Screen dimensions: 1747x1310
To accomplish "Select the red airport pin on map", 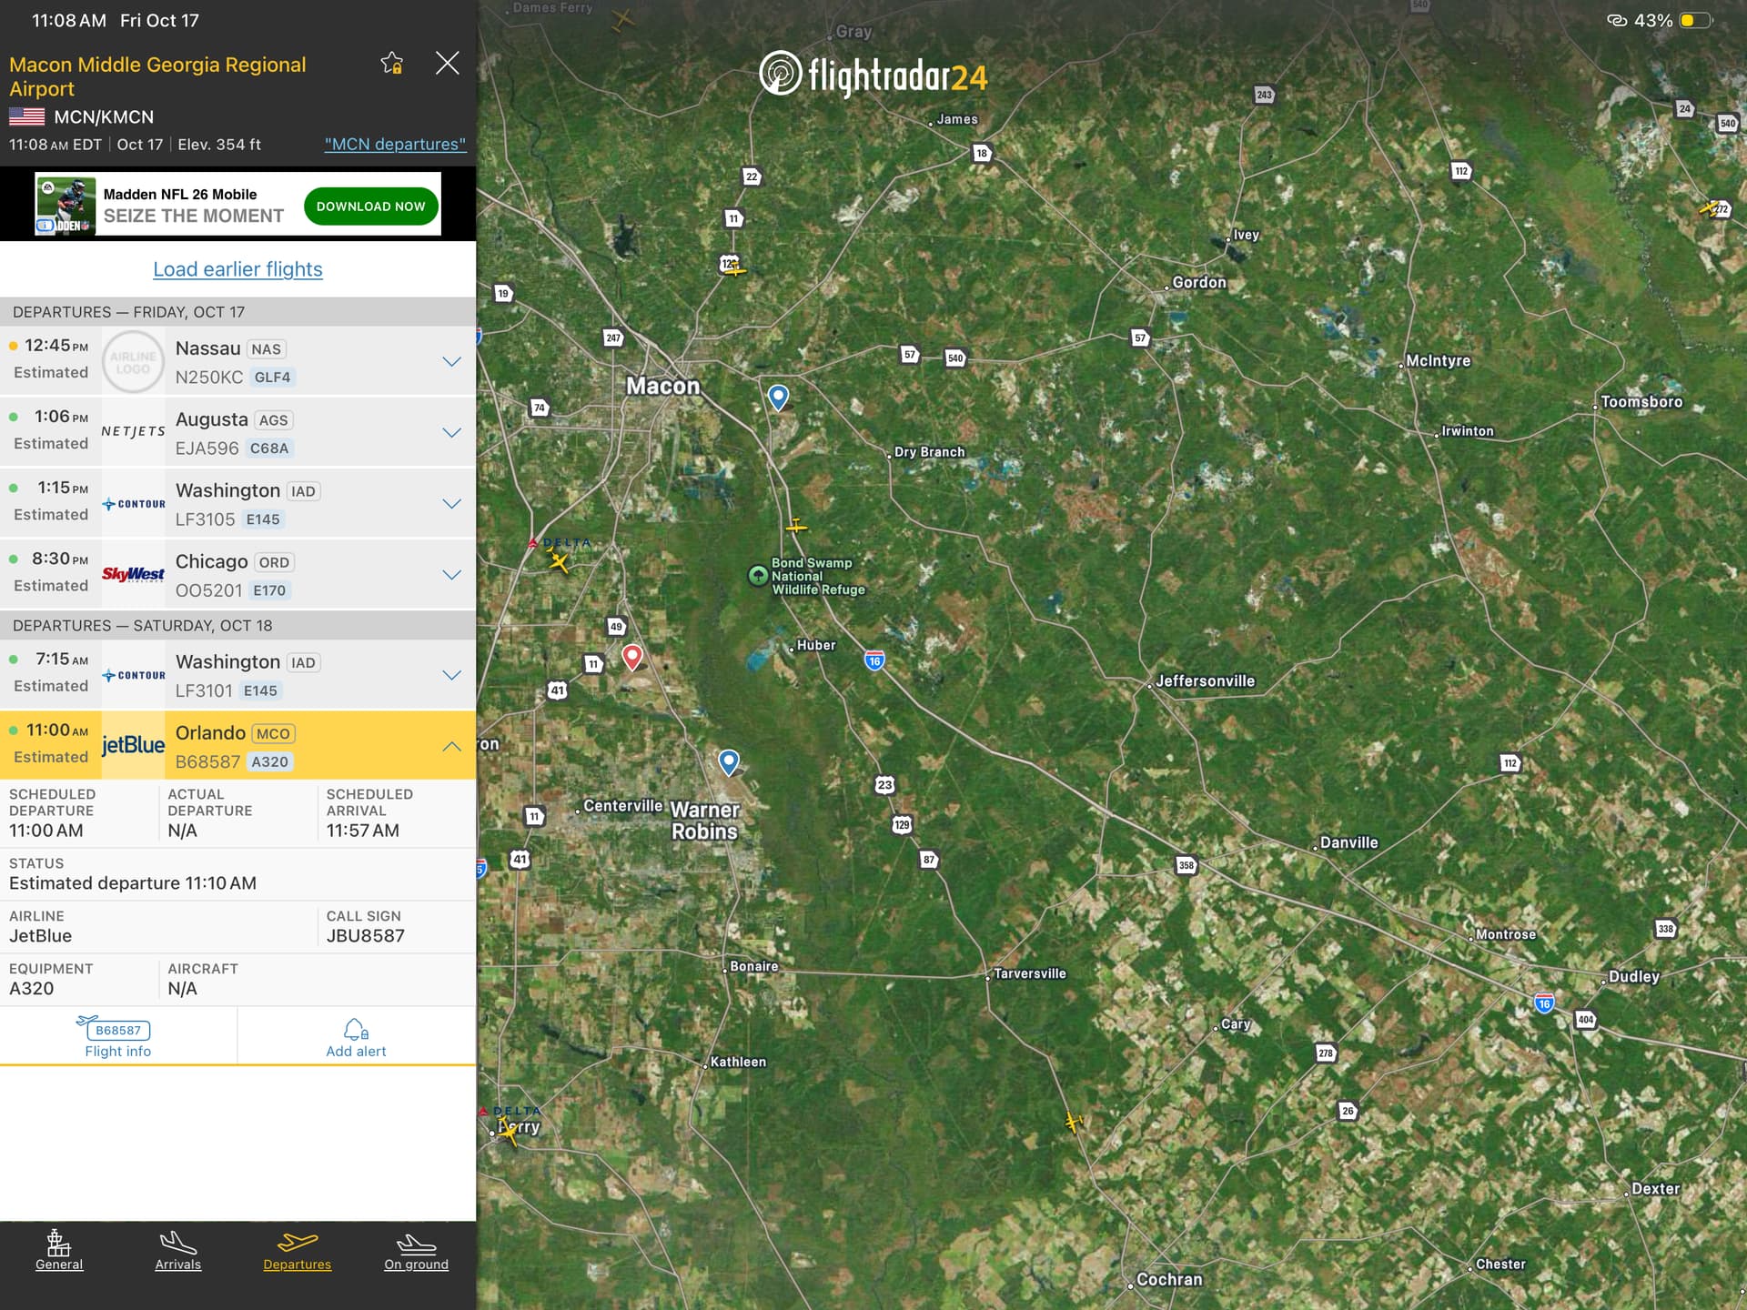I will pos(632,656).
